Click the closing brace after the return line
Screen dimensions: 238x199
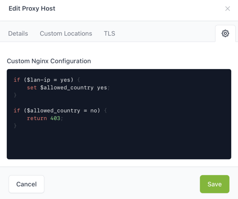coord(15,126)
